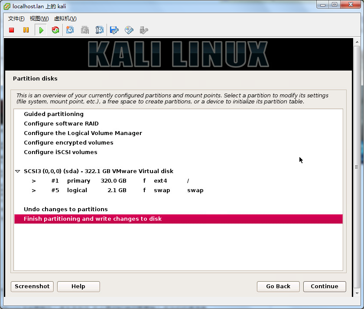Select the #1 primary 320.0 GB ext4 partition
The width and height of the screenshot is (364, 309).
pyautogui.click(x=178, y=180)
